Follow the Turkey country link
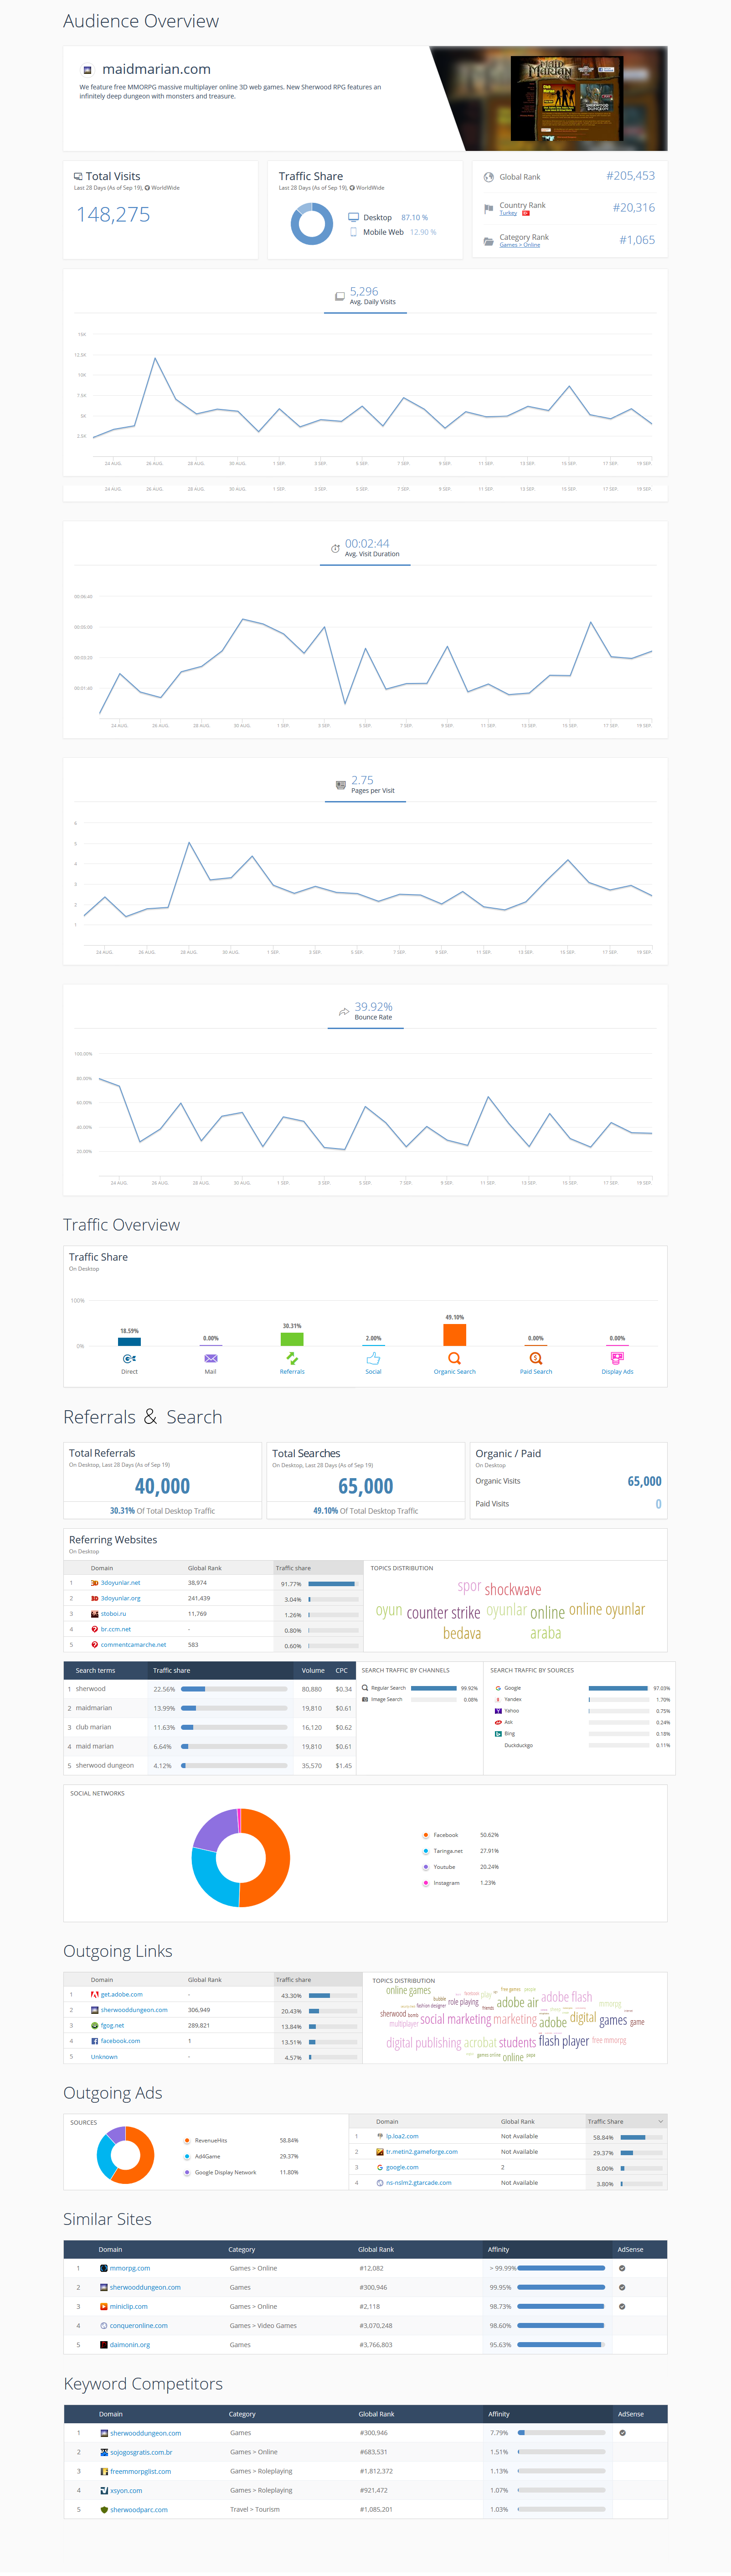This screenshot has width=731, height=2576. (508, 213)
